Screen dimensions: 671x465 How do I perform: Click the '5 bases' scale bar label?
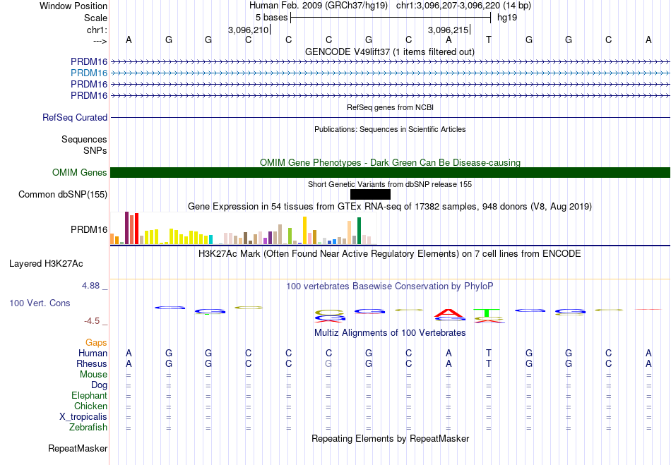[271, 18]
